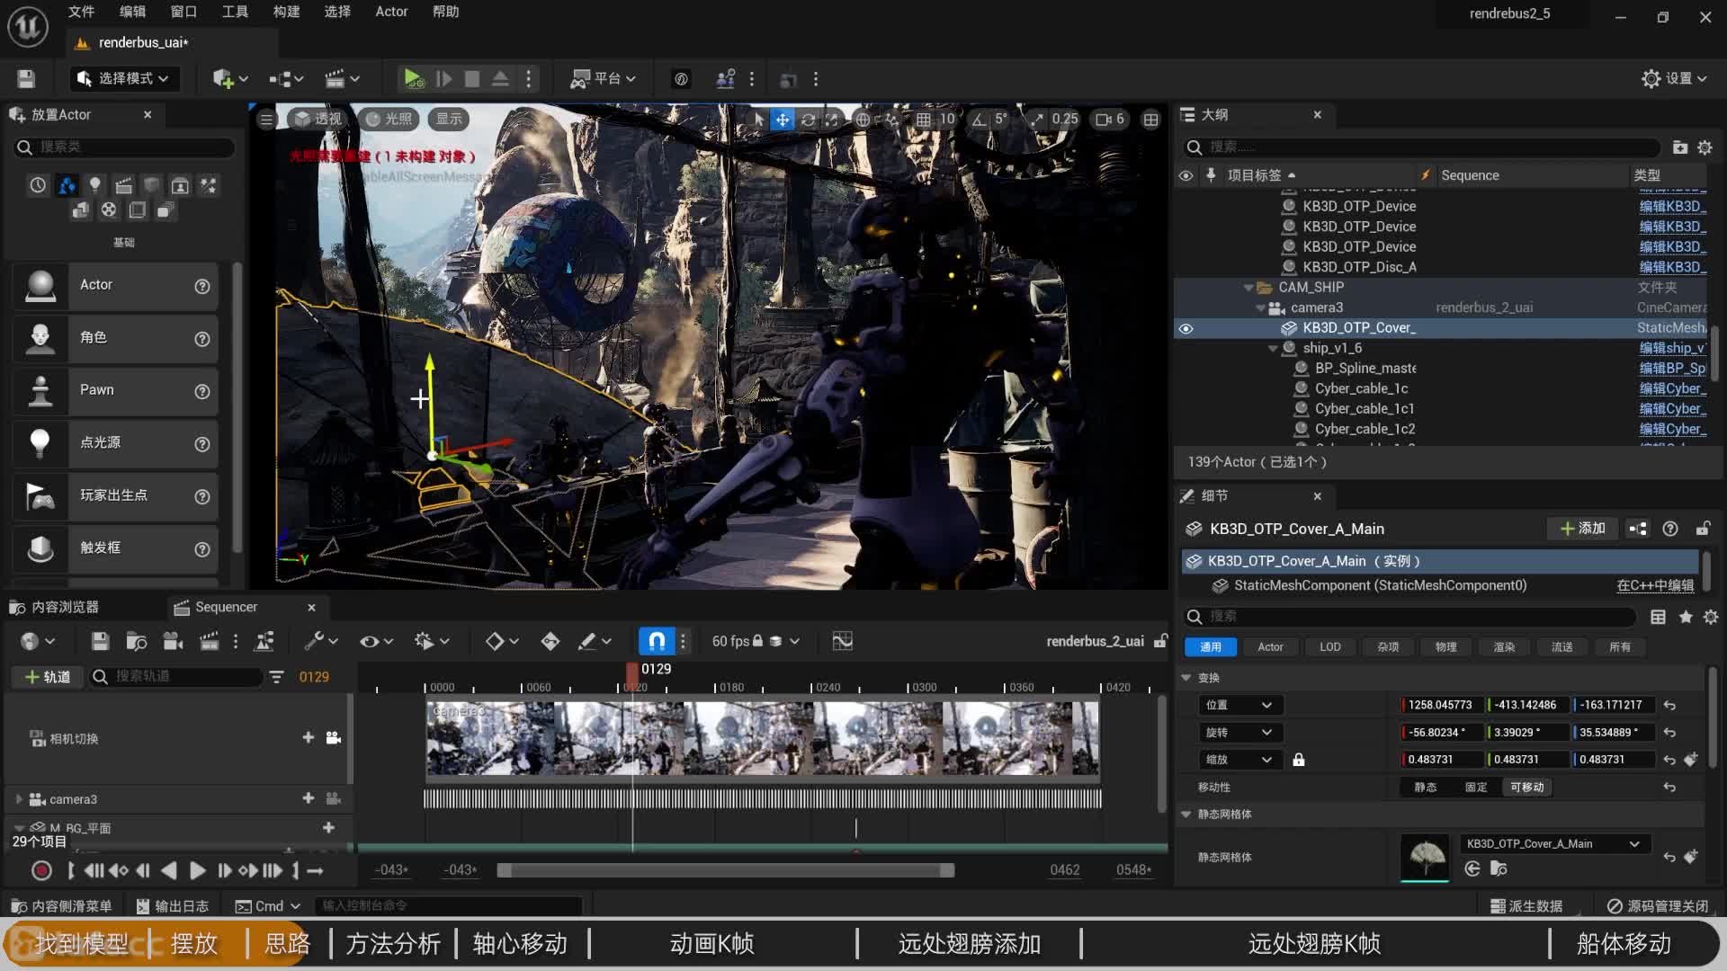The height and width of the screenshot is (971, 1727).
Task: Click the 在C++中编辑 link
Action: pos(1655,585)
